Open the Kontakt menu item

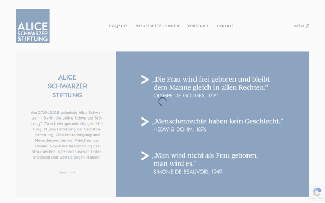[225, 26]
